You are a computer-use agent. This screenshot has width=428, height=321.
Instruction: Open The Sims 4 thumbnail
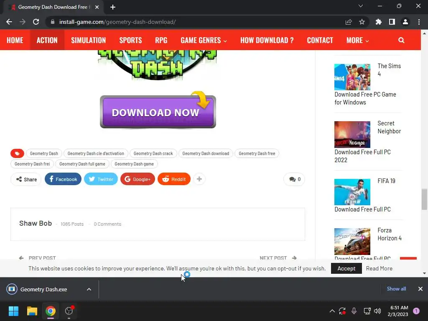352,77
